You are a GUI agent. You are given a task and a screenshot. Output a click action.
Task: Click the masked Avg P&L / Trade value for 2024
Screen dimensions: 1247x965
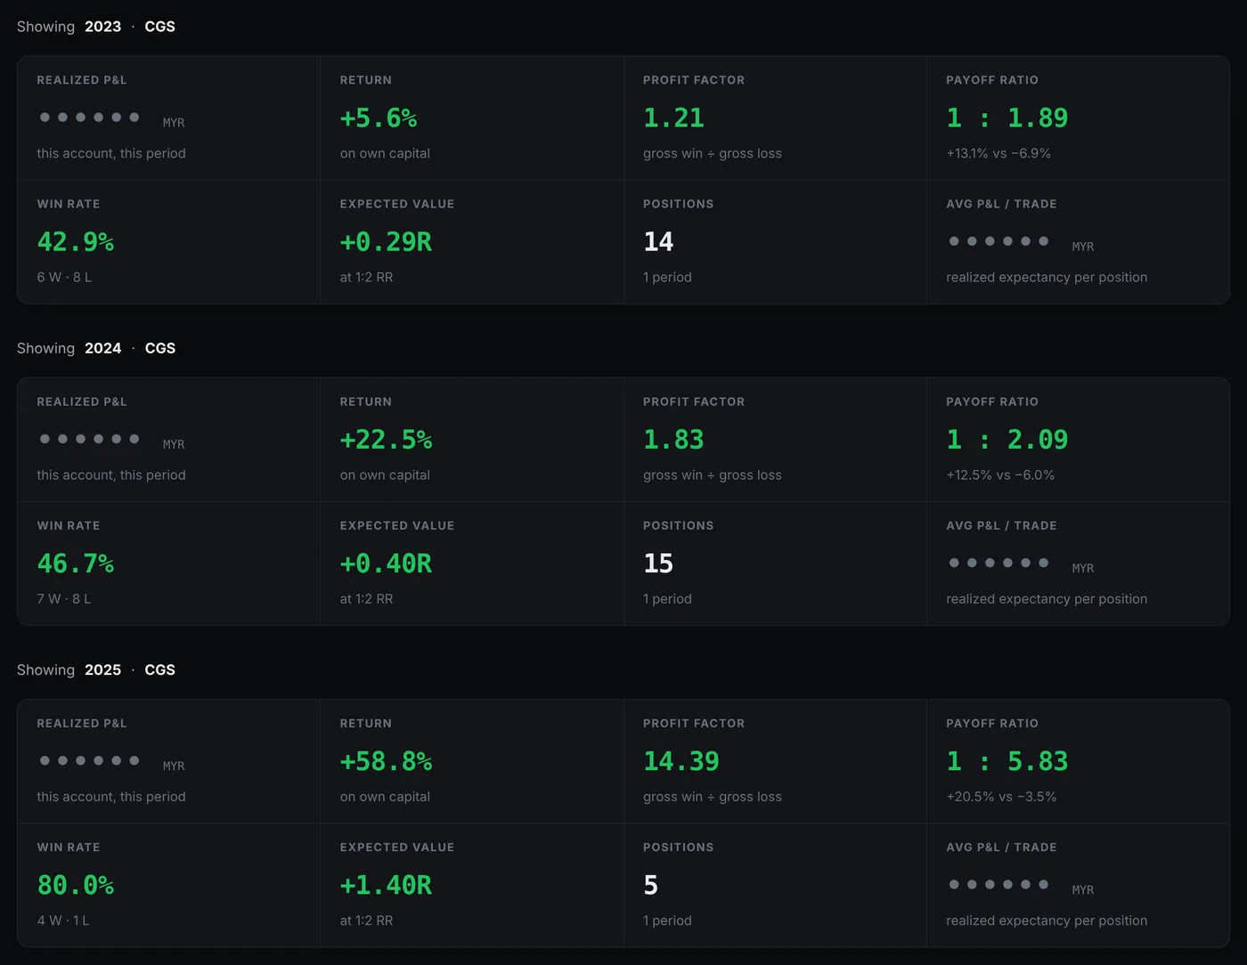(x=998, y=563)
